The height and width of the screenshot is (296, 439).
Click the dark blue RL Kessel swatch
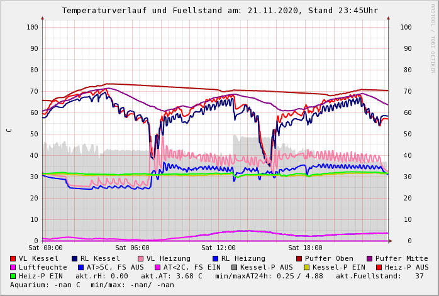75,258
